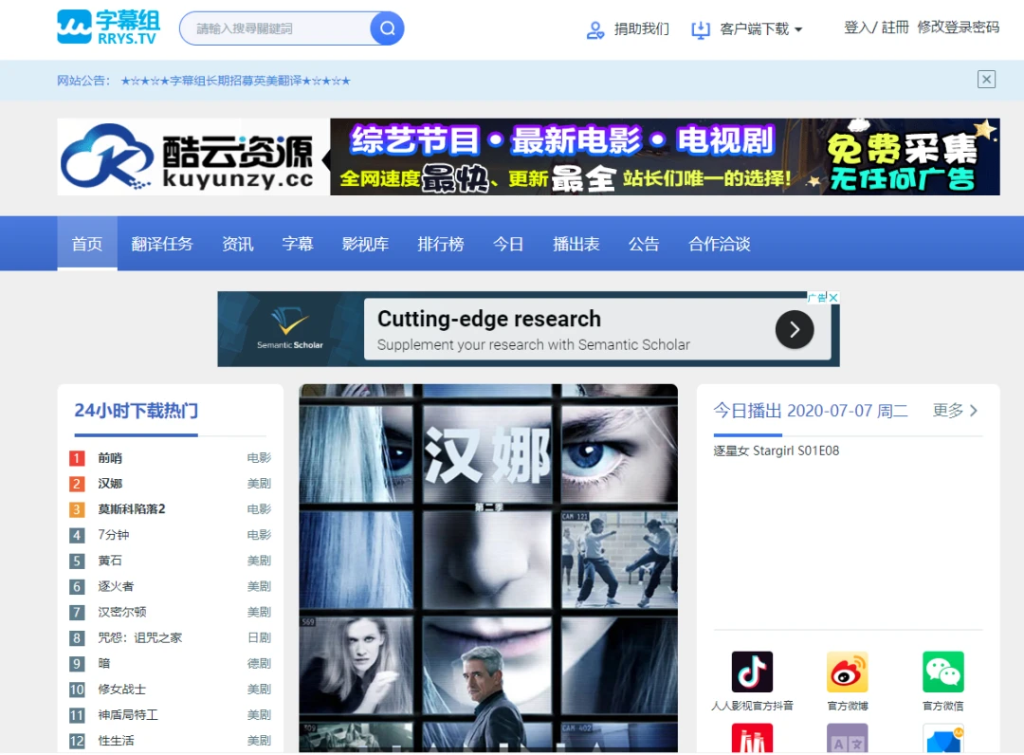The image size is (1024, 755).
Task: Open 前哨 in the hot downloads list
Action: click(x=110, y=458)
